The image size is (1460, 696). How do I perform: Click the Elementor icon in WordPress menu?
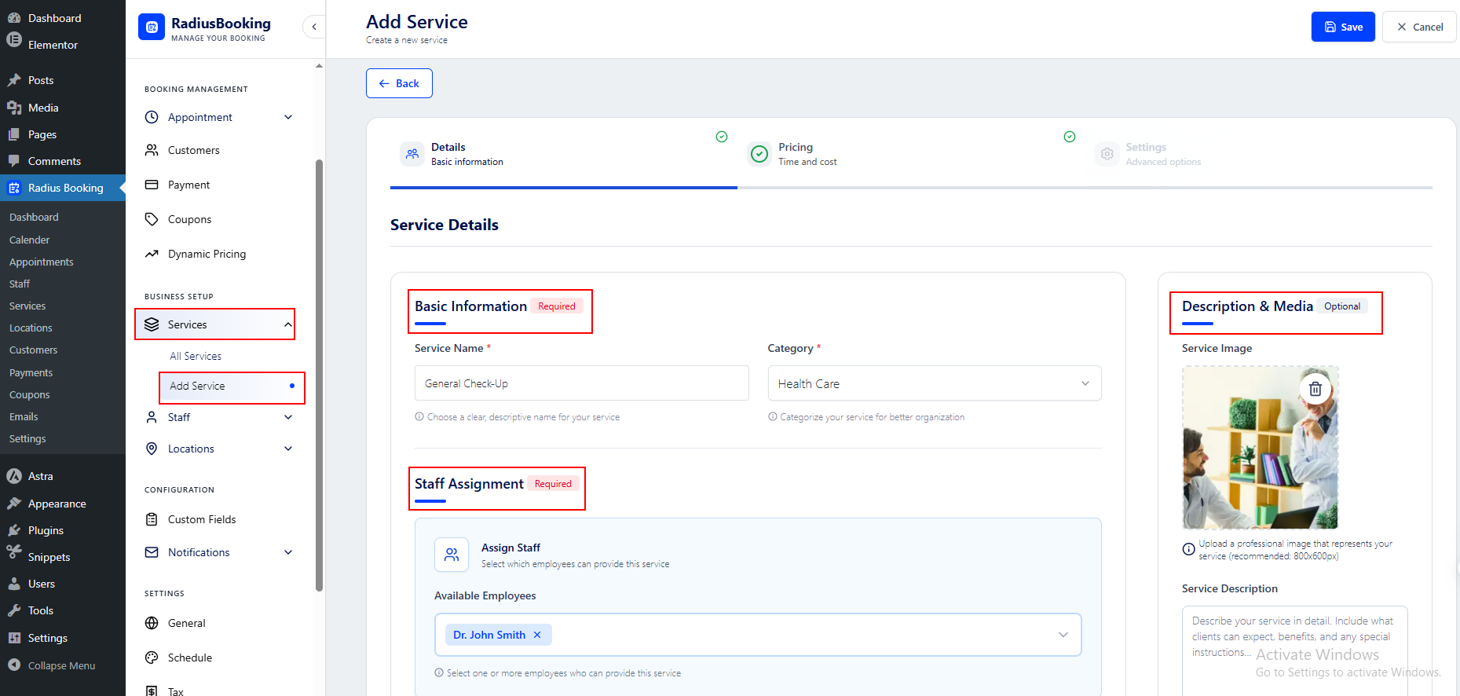click(14, 39)
